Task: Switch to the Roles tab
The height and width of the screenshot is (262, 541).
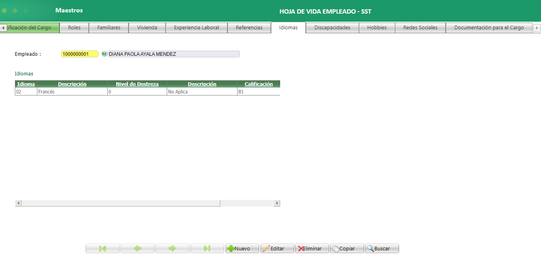Action: [x=74, y=28]
